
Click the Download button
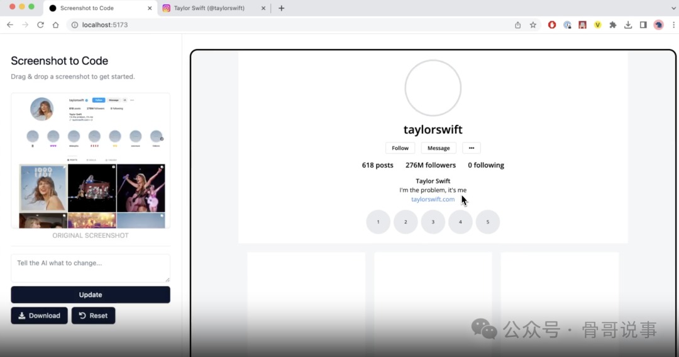click(x=39, y=316)
